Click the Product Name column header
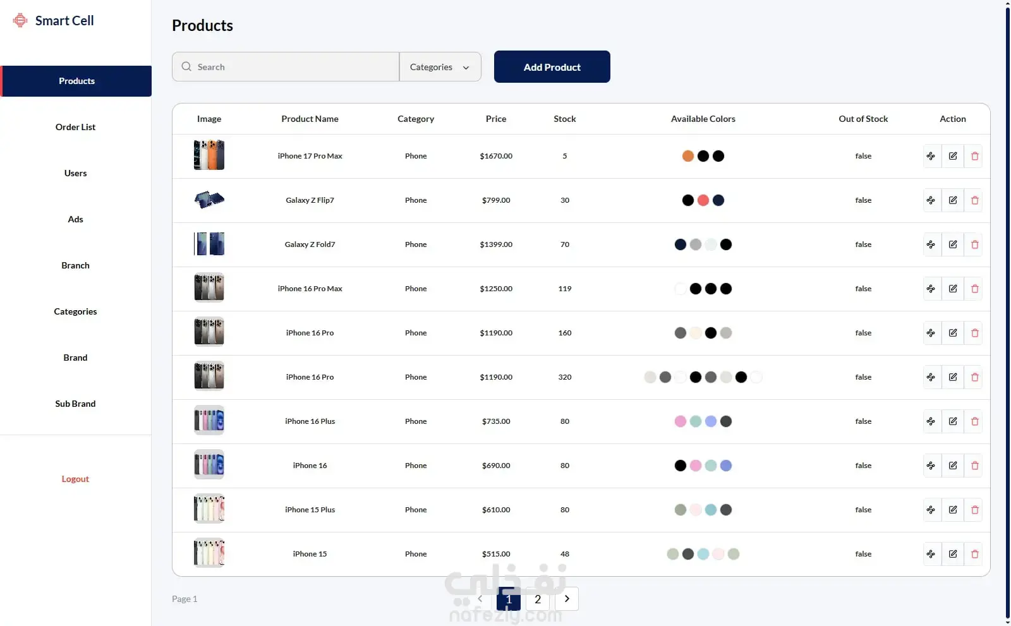The image size is (1011, 626). coord(310,119)
